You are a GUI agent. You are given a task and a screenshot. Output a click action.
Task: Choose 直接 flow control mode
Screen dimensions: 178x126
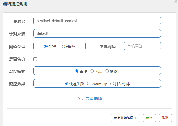coord(77,71)
